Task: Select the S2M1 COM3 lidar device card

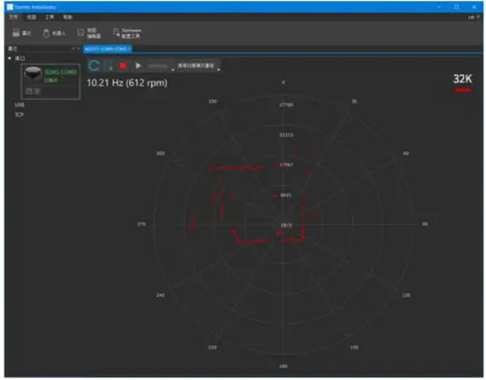Action: [x=50, y=81]
